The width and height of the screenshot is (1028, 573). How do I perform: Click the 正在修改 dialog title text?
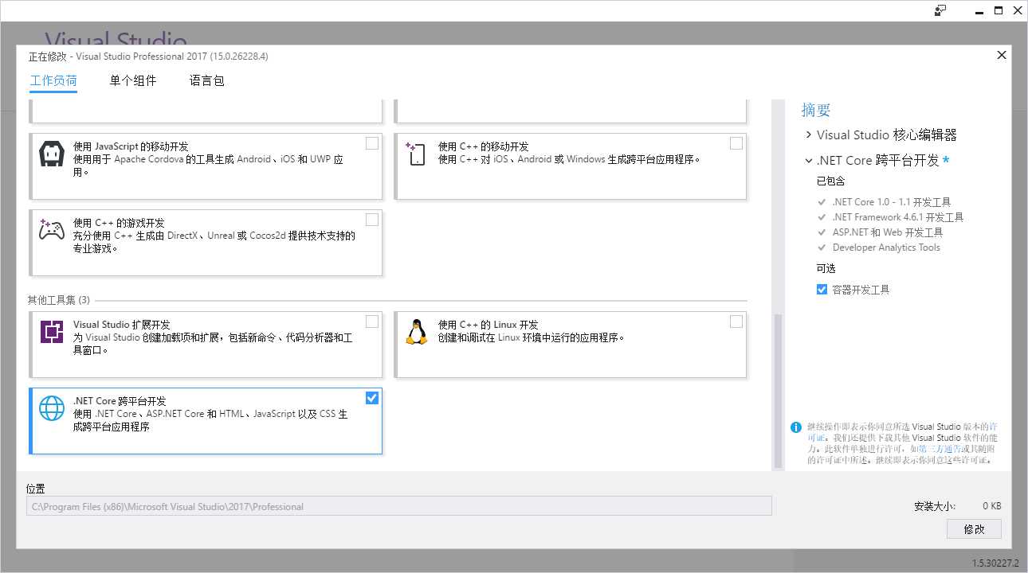pos(148,57)
